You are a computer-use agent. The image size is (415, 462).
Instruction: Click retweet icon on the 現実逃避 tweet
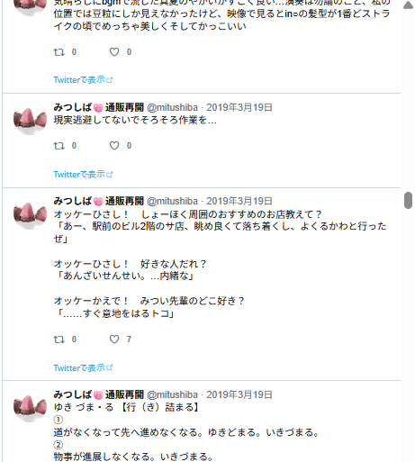click(x=59, y=146)
